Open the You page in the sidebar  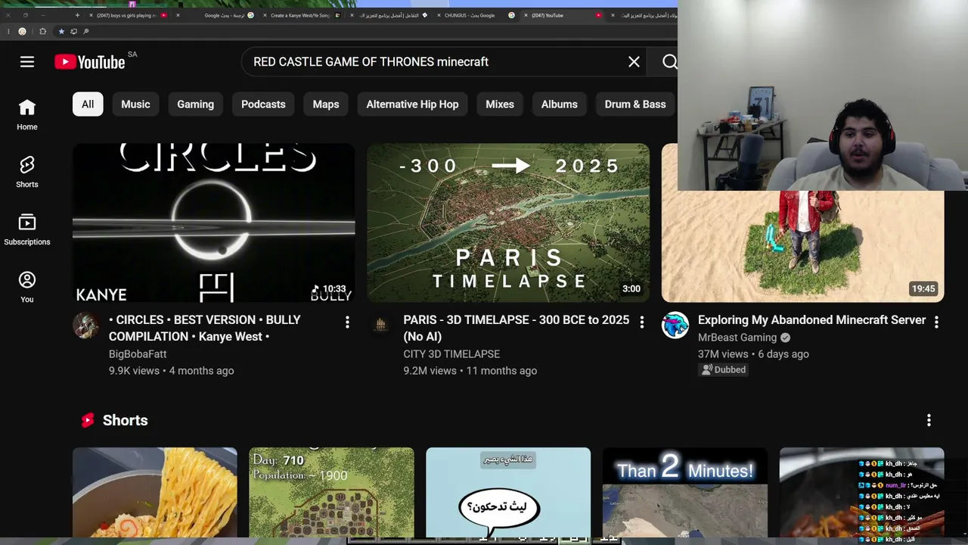tap(27, 288)
